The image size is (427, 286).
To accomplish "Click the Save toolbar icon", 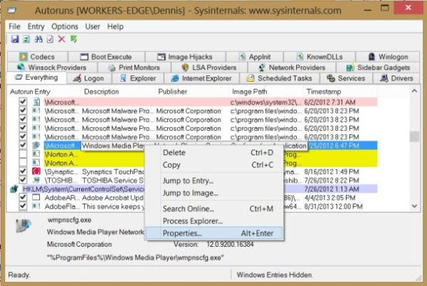I will 15,39.
